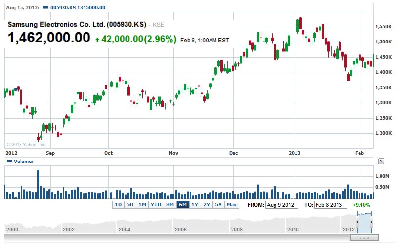Viewport: 402px width, 243px height.
Task: Click the 2013 label on x-axis
Action: [295, 153]
